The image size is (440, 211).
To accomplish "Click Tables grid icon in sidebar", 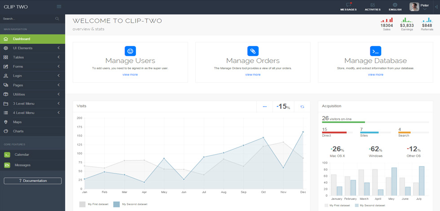I will click(x=5, y=57).
